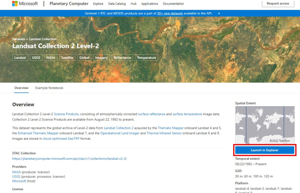Open the Thematic Mapper link
The image size is (300, 193).
(x=171, y=128)
